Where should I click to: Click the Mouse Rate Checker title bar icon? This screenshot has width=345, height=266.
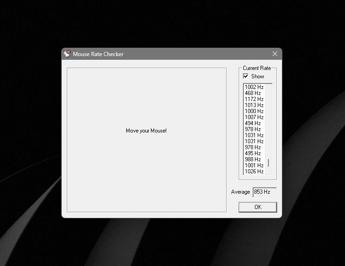[x=67, y=54]
